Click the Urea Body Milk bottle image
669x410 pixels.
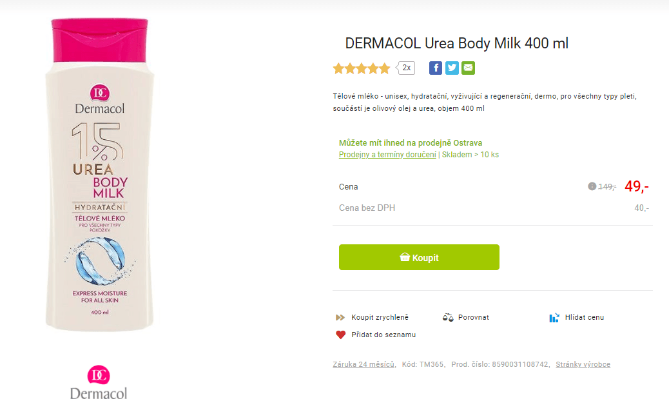tap(99, 181)
